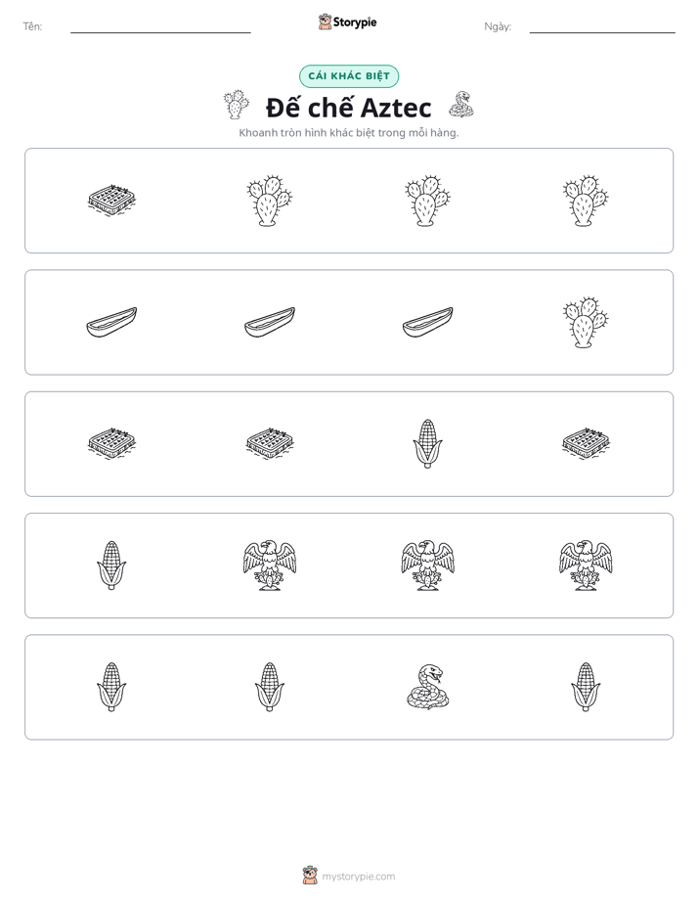This screenshot has width=698, height=904.
Task: Click the first canoe in row two
Action: pyautogui.click(x=111, y=322)
